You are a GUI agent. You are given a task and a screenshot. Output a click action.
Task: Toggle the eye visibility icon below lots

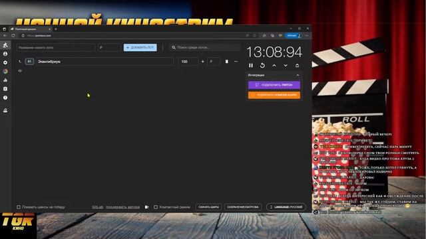coord(20,71)
